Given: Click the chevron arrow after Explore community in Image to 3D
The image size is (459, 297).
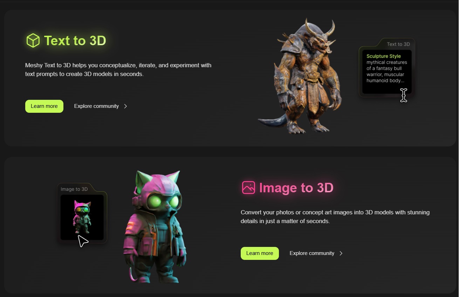Looking at the screenshot, I should 341,253.
